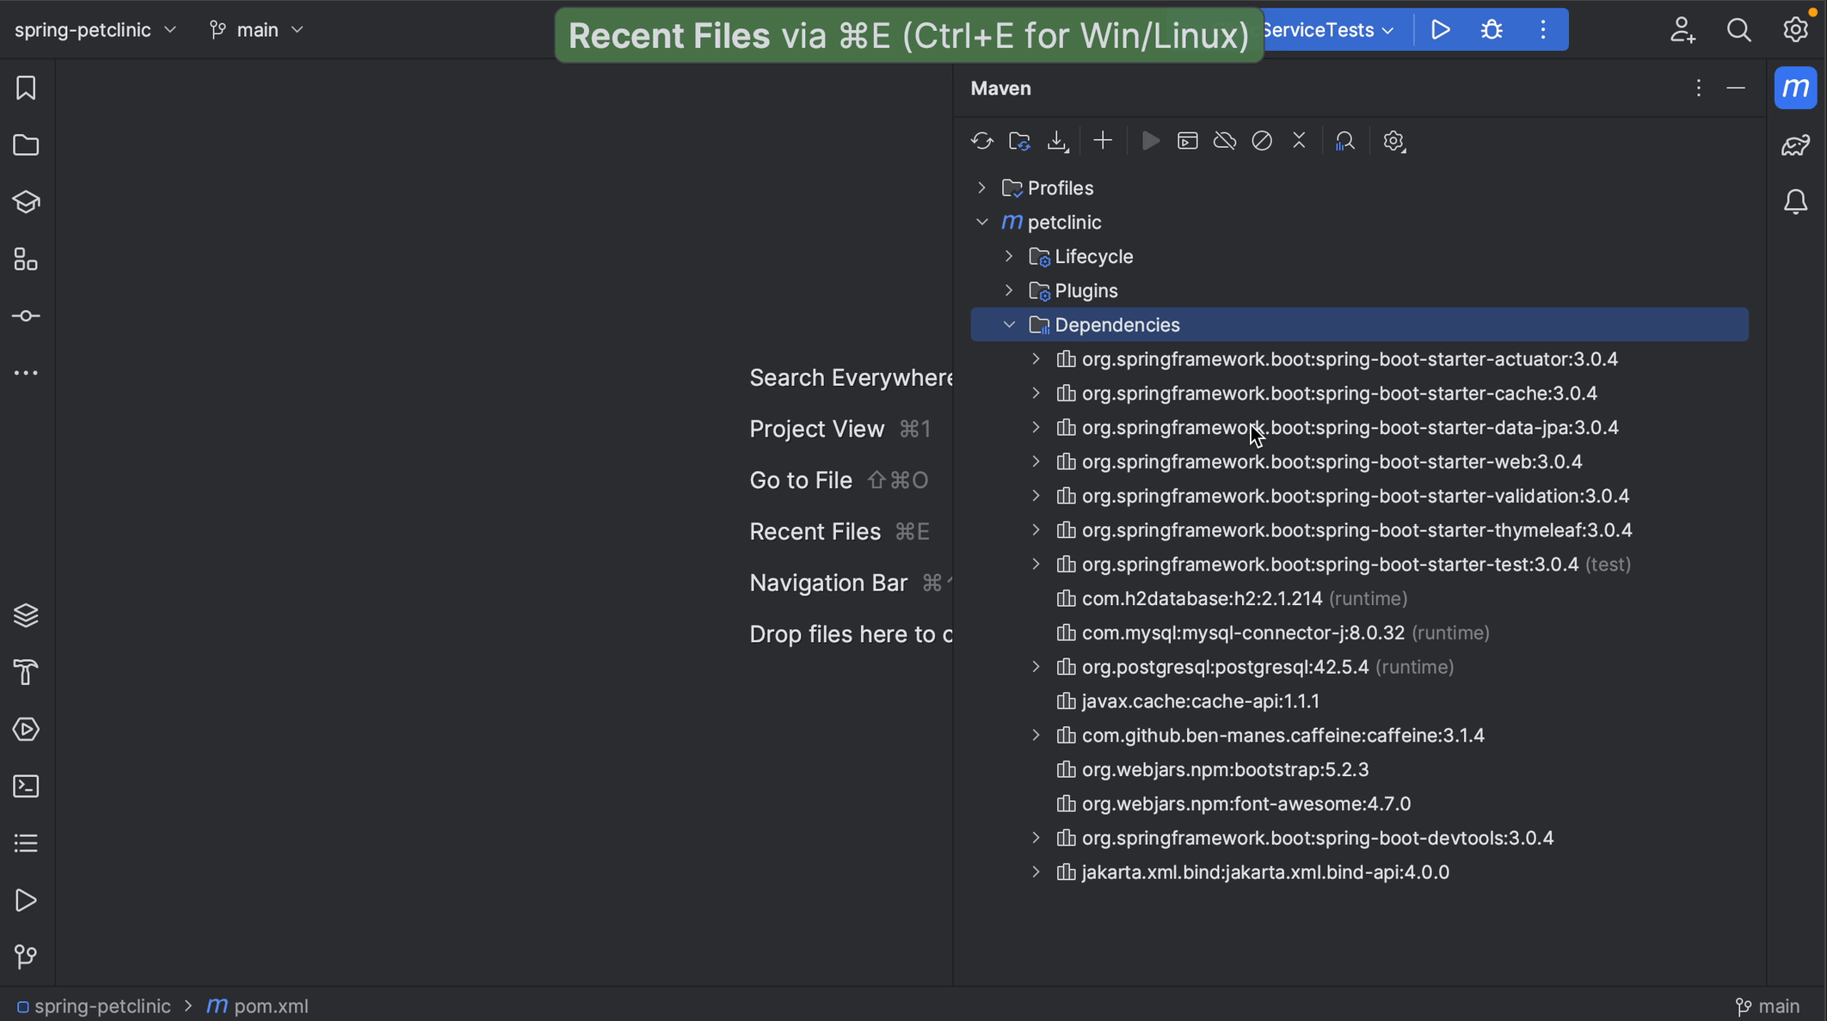The height and width of the screenshot is (1021, 1827).
Task: Expand the Profiles node
Action: coord(981,187)
